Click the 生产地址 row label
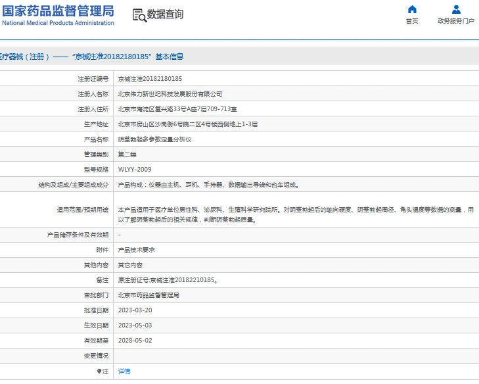The image size is (479, 384). click(x=96, y=124)
